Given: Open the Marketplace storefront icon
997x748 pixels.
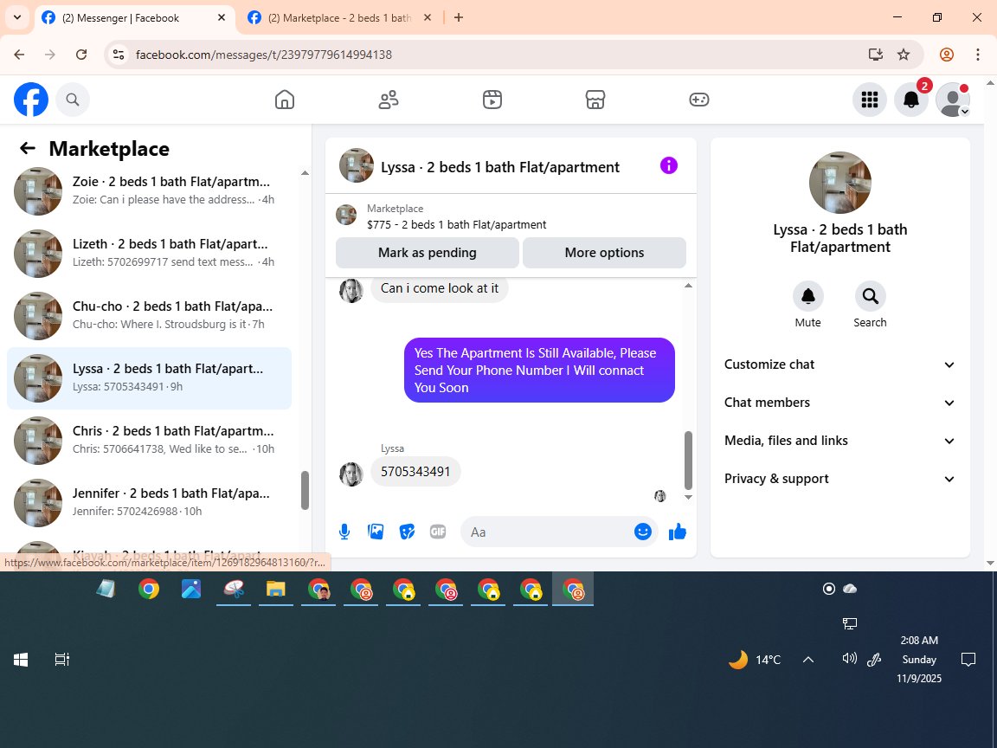Looking at the screenshot, I should click(x=595, y=100).
